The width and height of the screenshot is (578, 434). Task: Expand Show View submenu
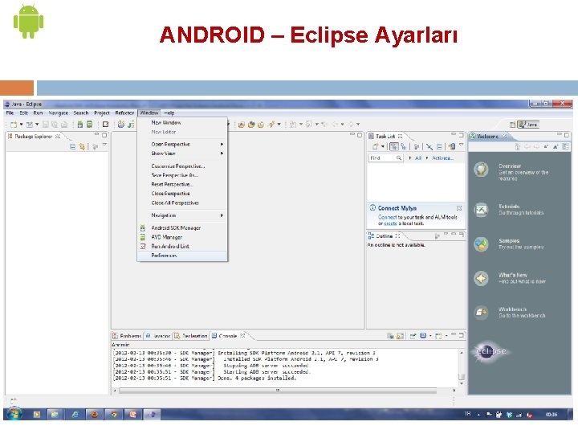182,154
